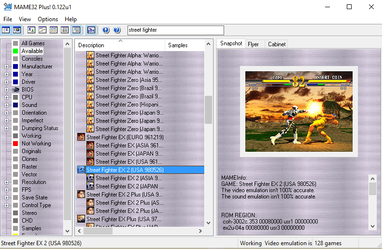
Task: Switch to grouped view icon
Action: click(x=76, y=30)
